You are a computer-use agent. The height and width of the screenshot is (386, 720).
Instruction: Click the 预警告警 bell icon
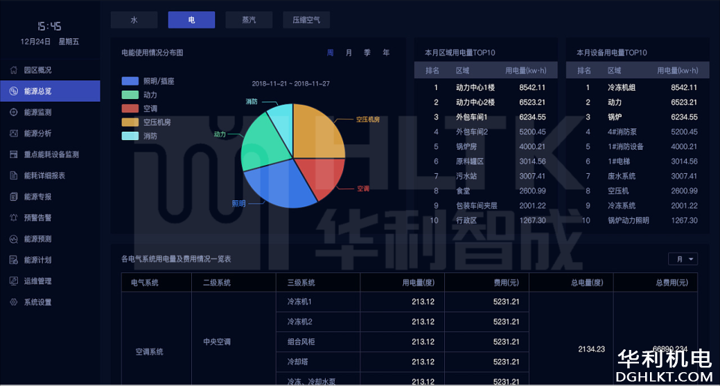[x=14, y=218]
